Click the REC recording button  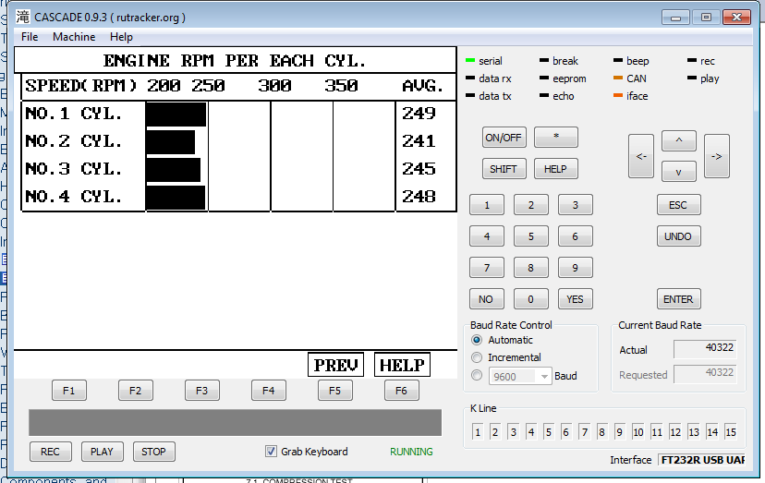coord(50,452)
